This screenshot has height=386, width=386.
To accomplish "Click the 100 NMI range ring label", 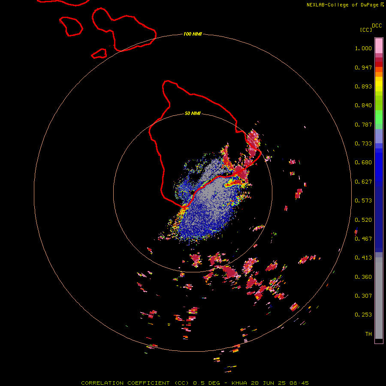I will click(x=193, y=34).
